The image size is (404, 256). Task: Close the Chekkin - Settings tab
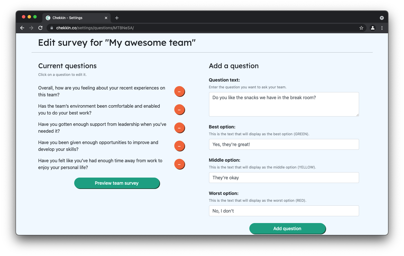coord(106,18)
